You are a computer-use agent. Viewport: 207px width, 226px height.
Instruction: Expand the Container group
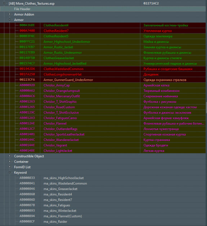pyautogui.click(x=10, y=161)
